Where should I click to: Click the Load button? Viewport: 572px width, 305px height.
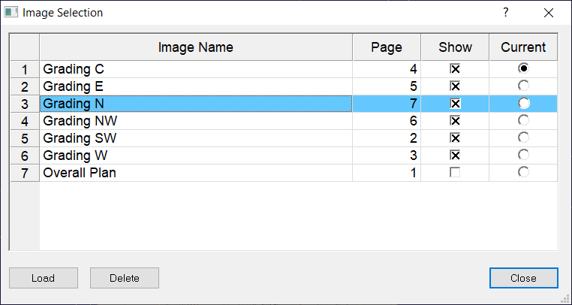pos(44,278)
